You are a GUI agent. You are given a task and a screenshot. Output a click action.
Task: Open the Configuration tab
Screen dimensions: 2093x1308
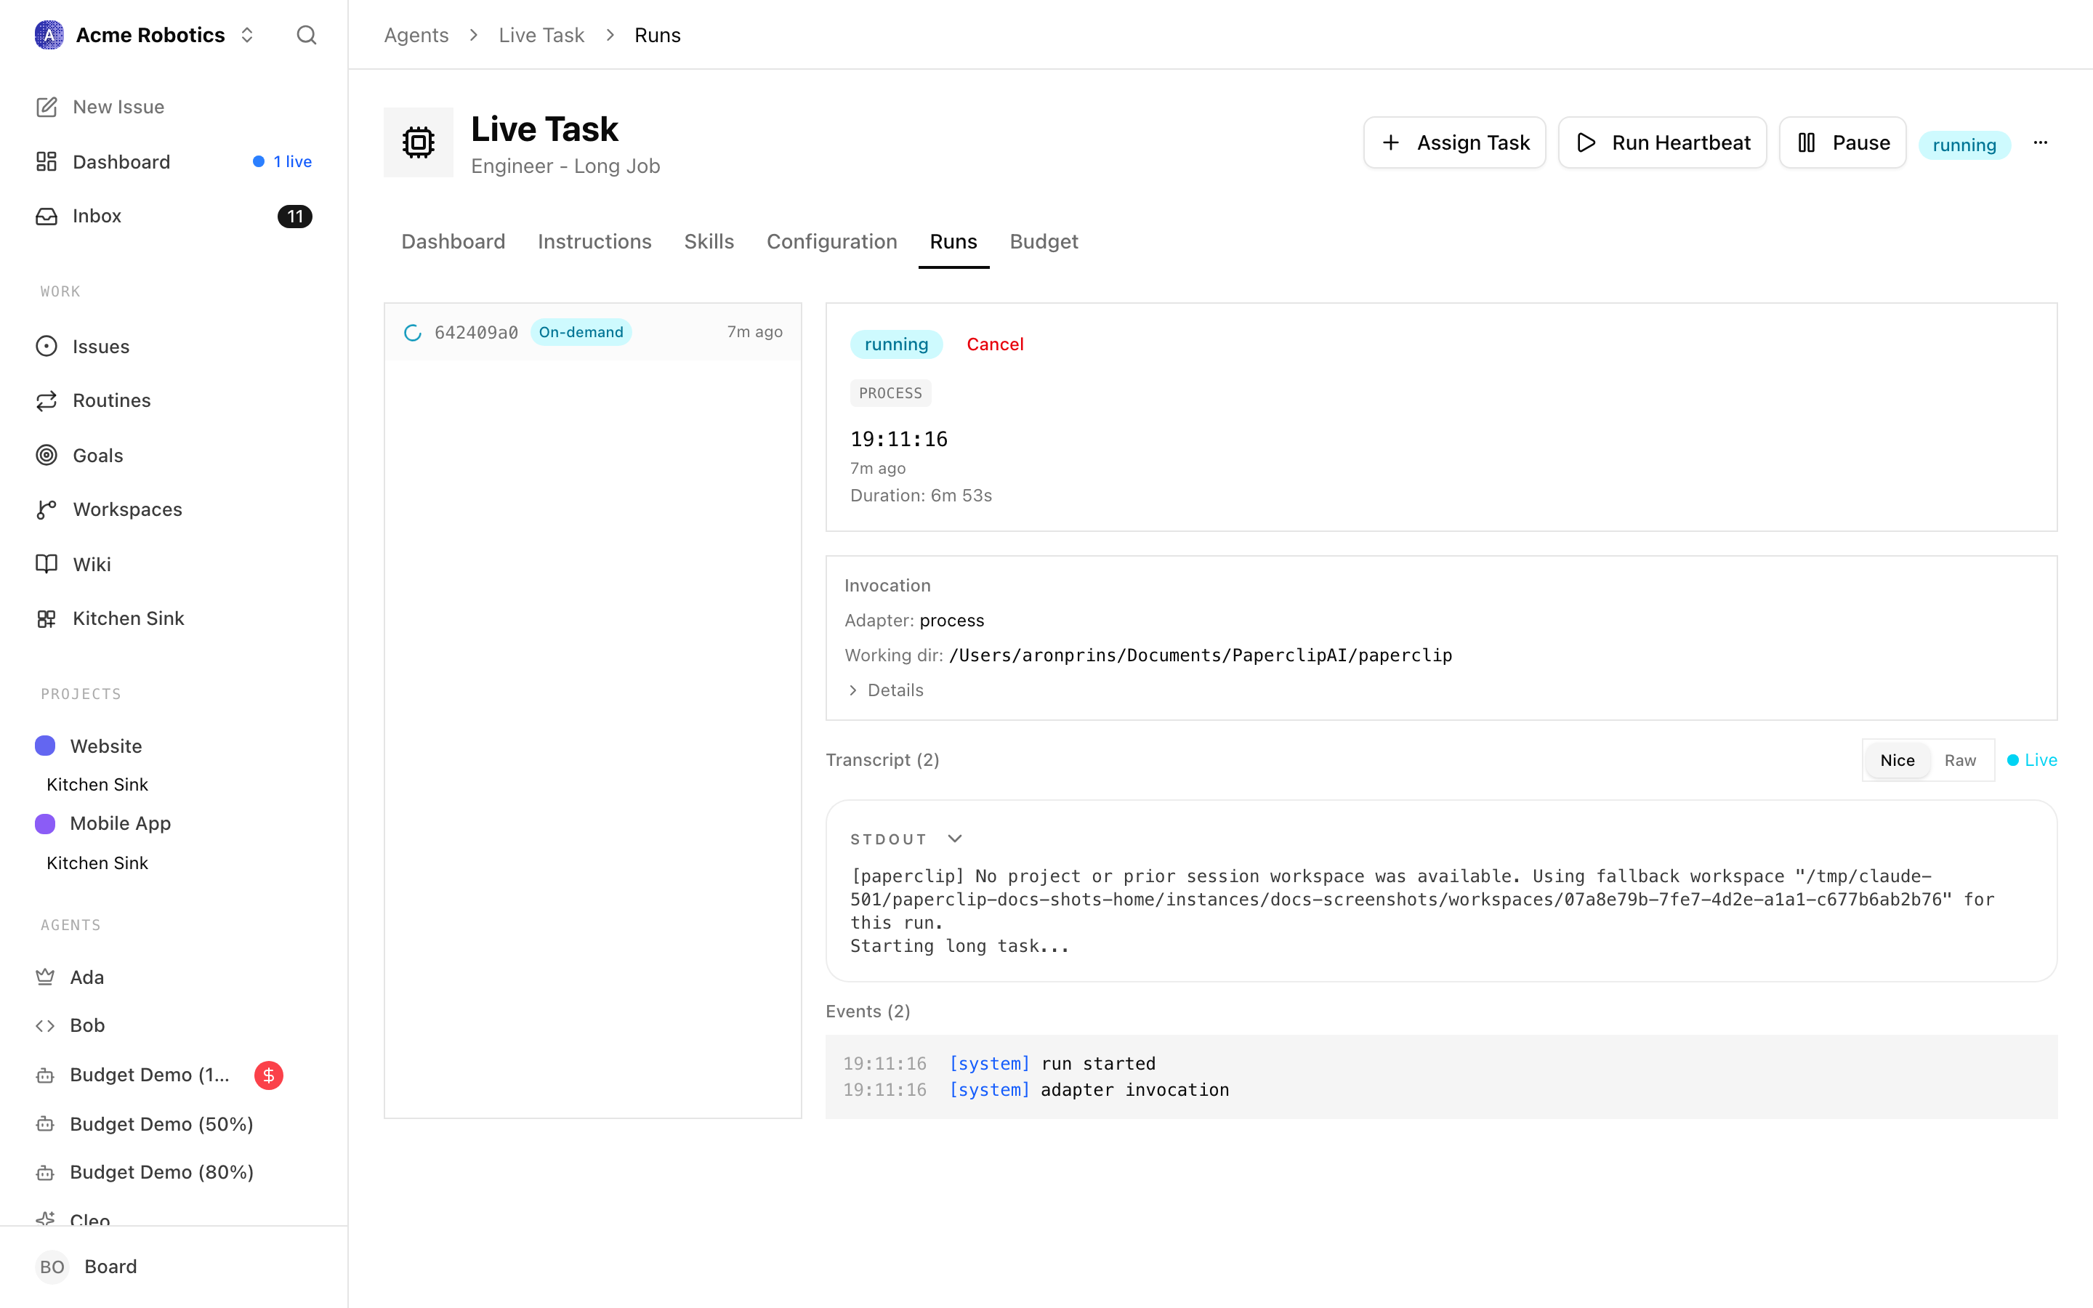point(832,241)
